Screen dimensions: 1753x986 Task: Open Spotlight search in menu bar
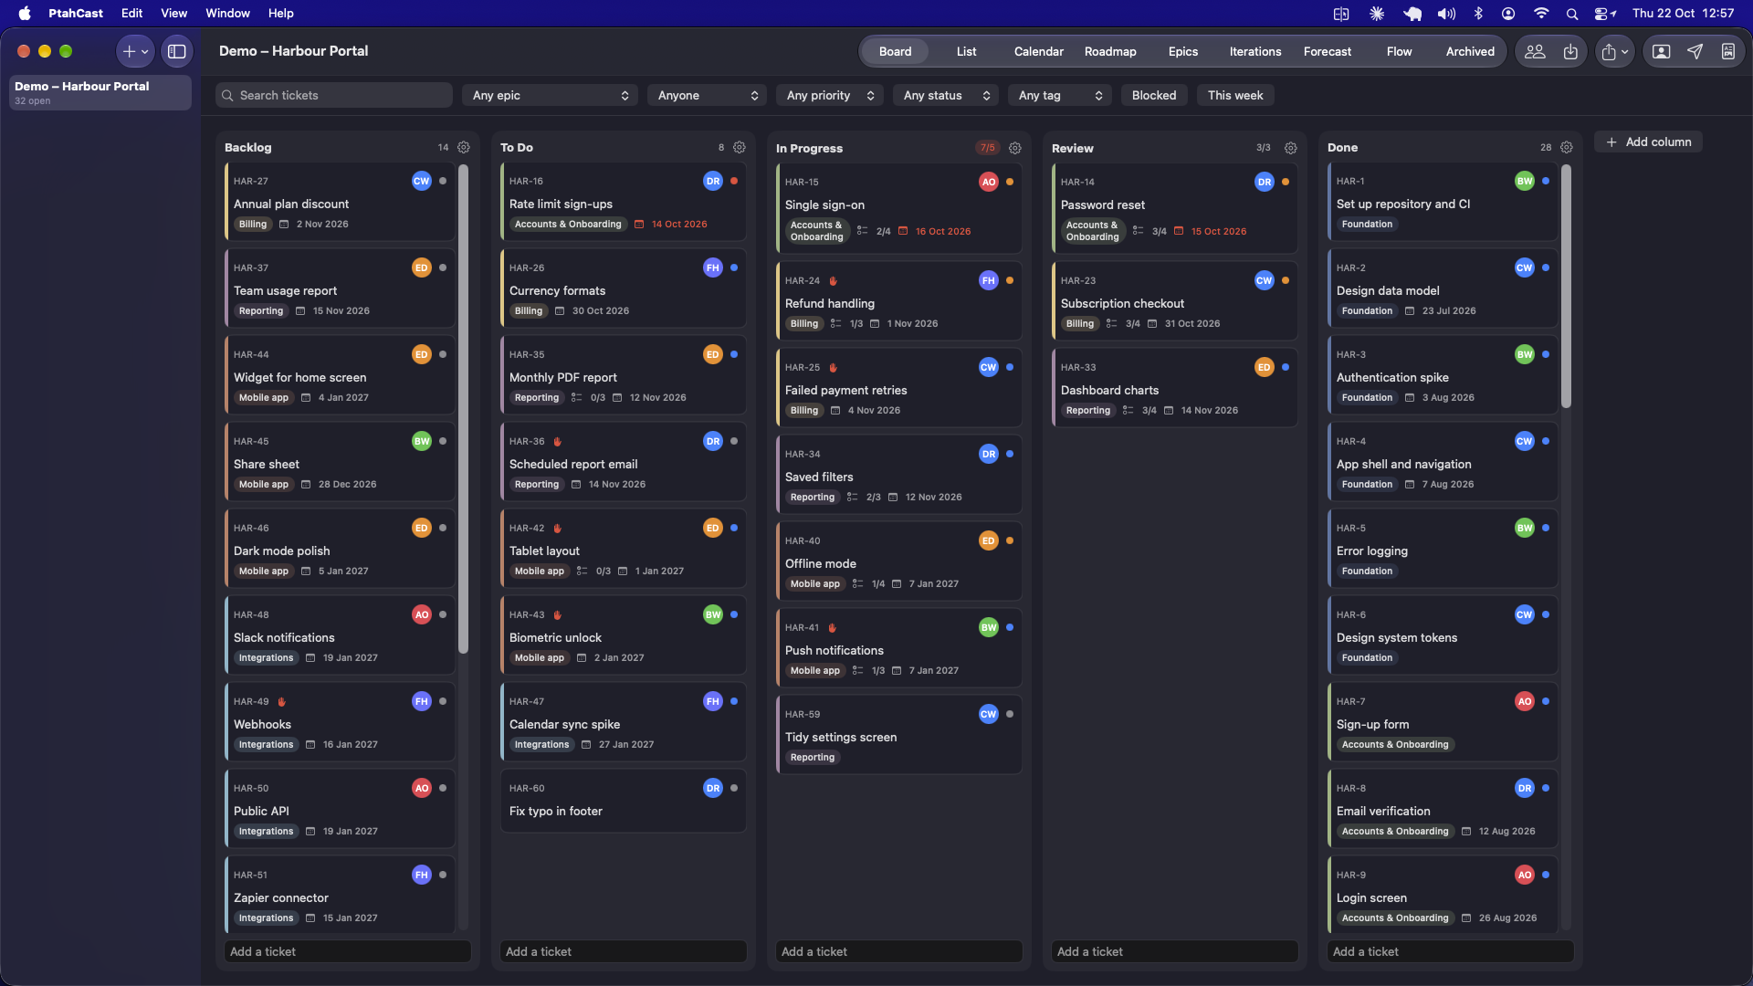[1572, 14]
